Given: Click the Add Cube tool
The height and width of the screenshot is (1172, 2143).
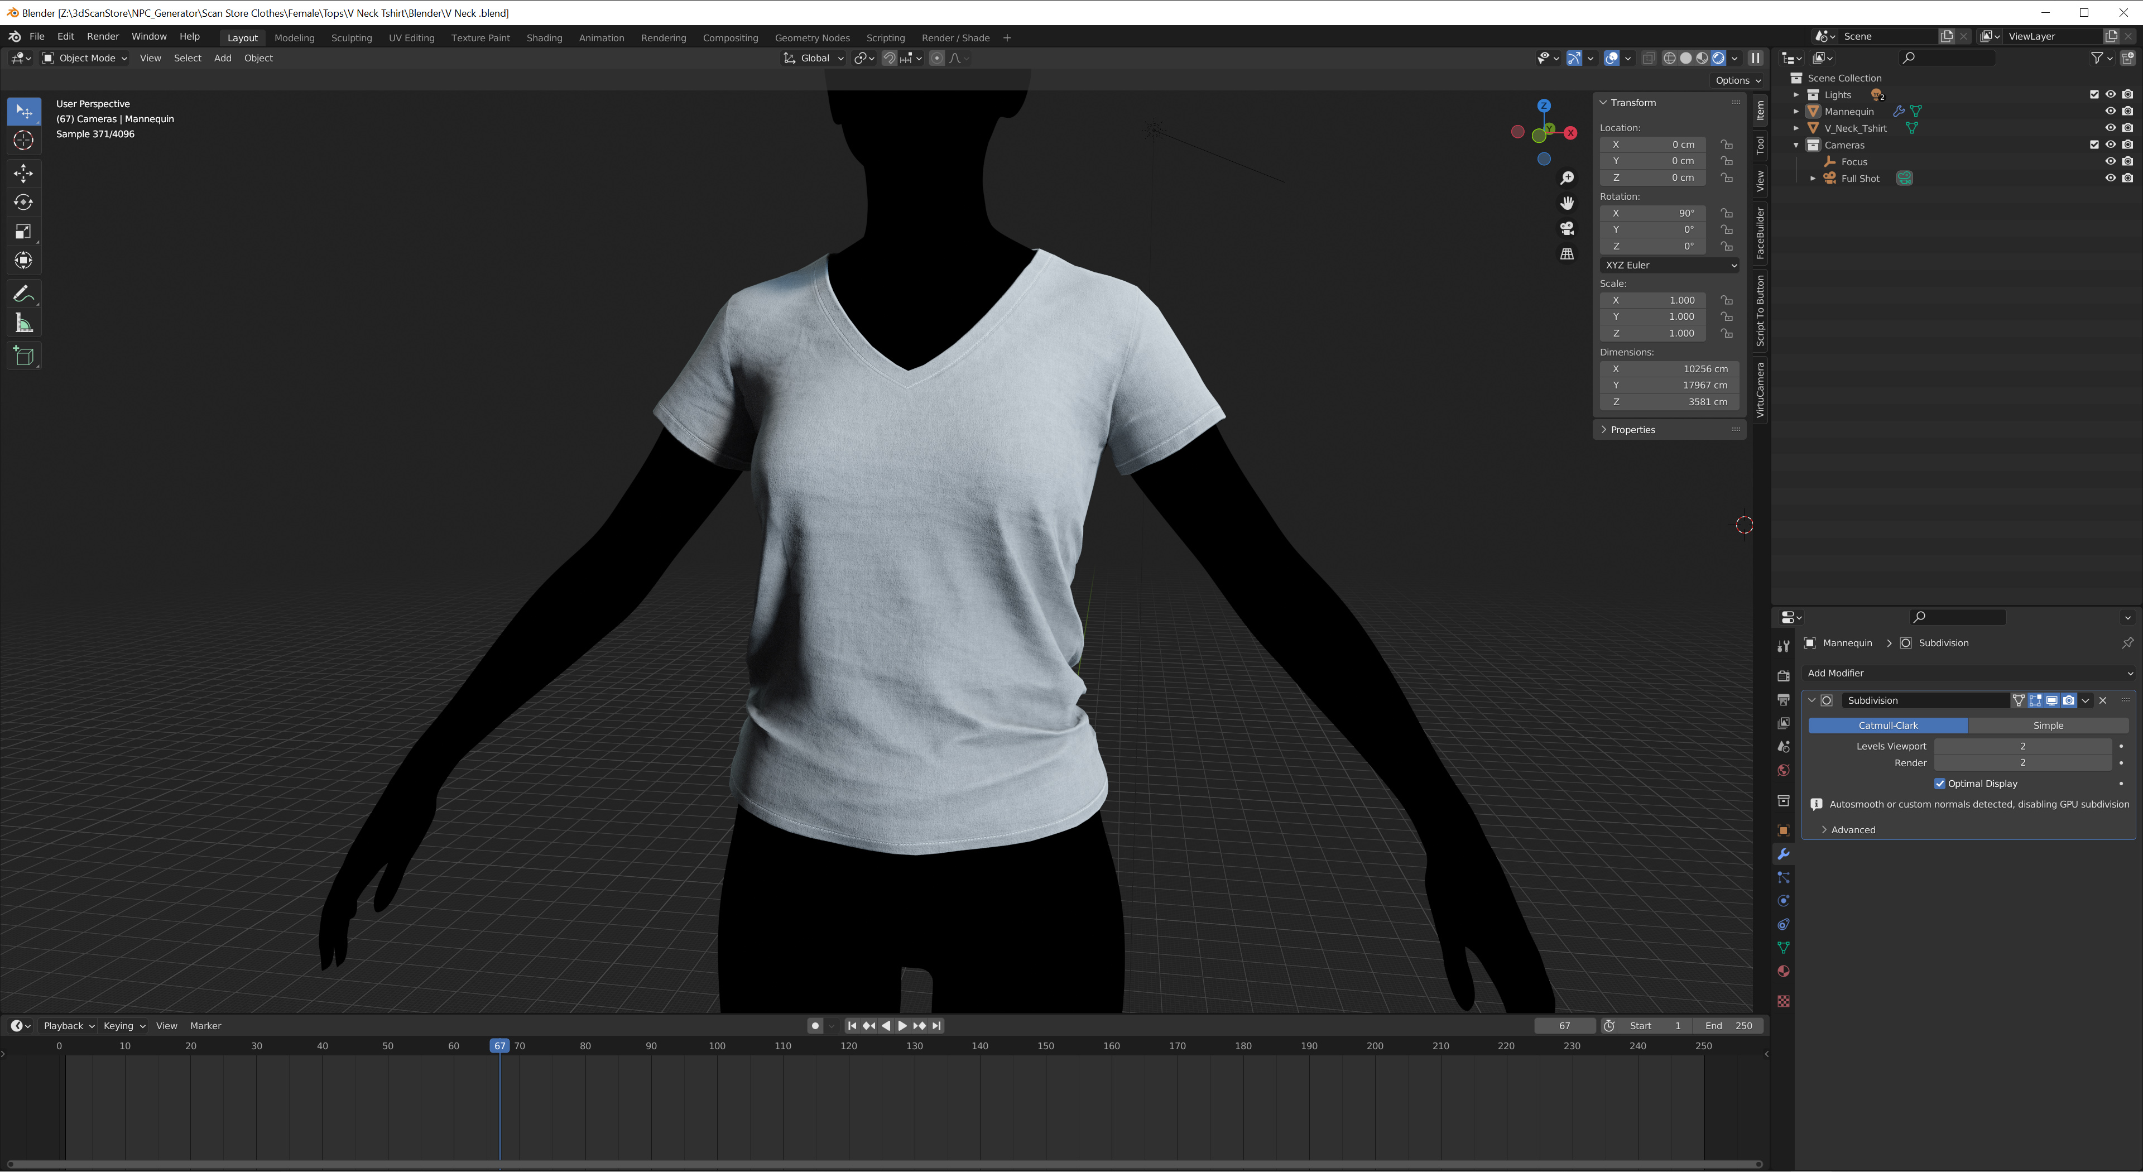Looking at the screenshot, I should pyautogui.click(x=23, y=357).
